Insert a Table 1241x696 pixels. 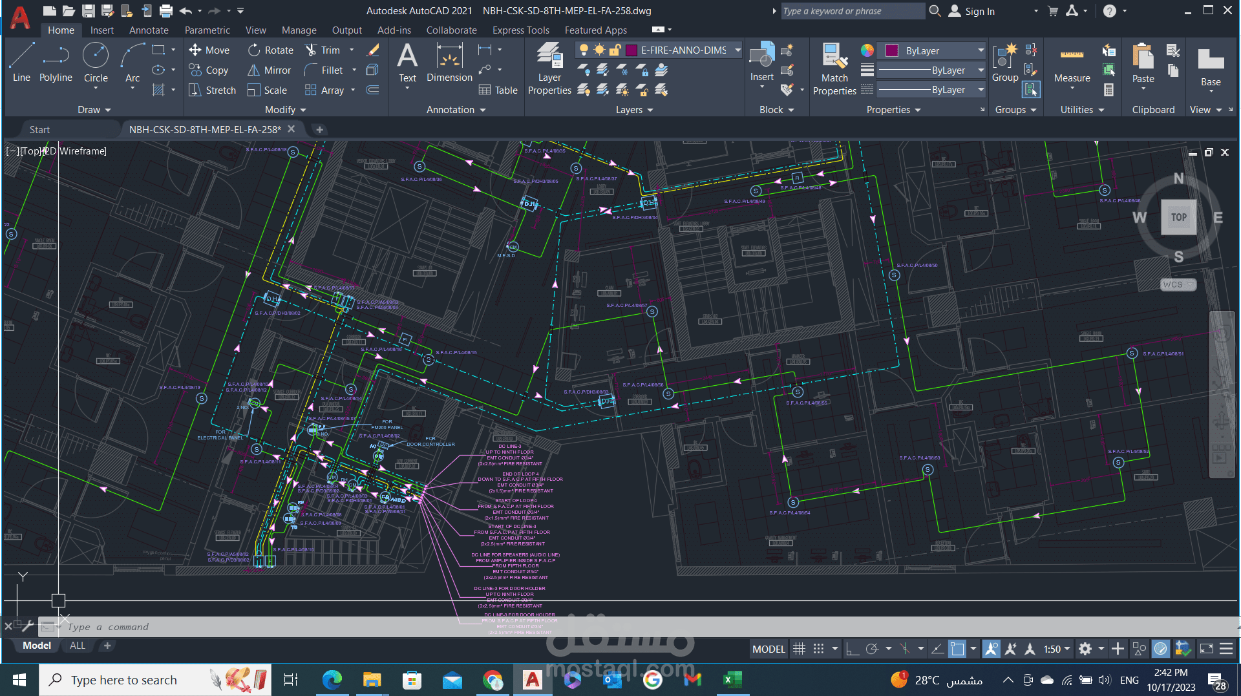498,90
